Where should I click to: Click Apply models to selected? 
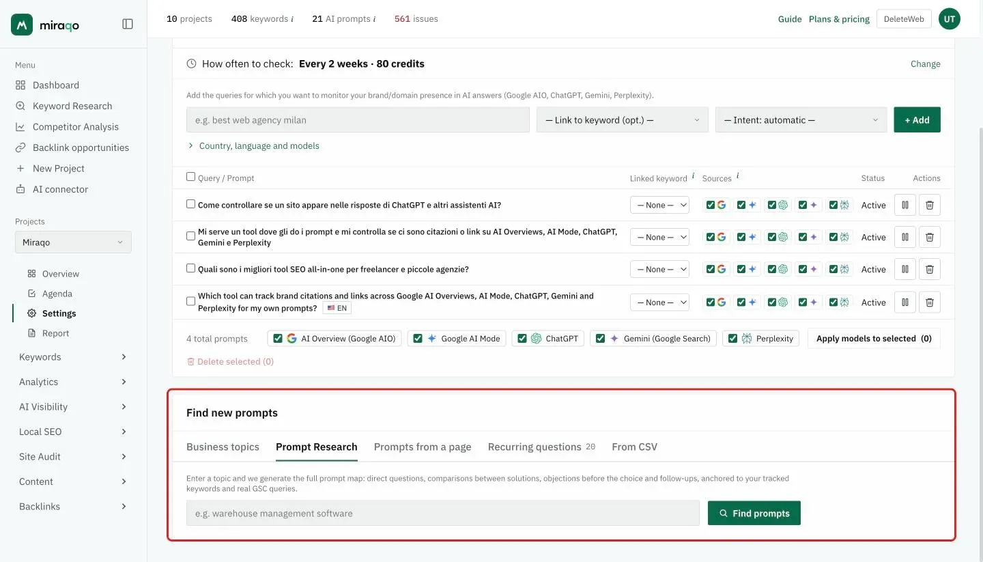[x=874, y=338]
